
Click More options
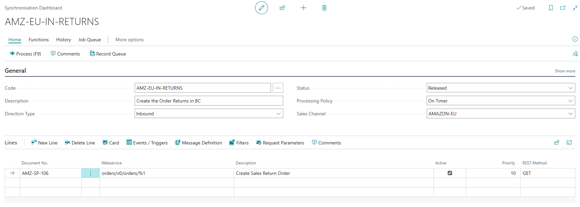[x=130, y=40]
